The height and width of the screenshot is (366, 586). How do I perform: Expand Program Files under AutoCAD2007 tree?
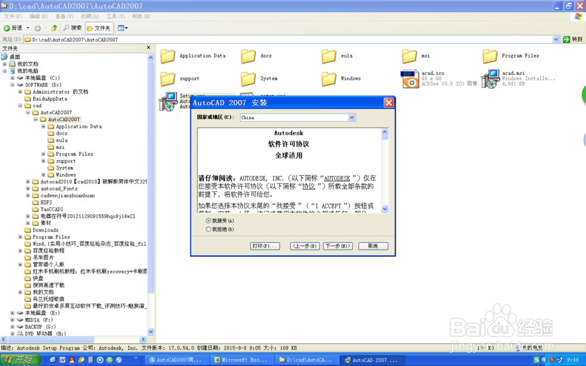43,154
